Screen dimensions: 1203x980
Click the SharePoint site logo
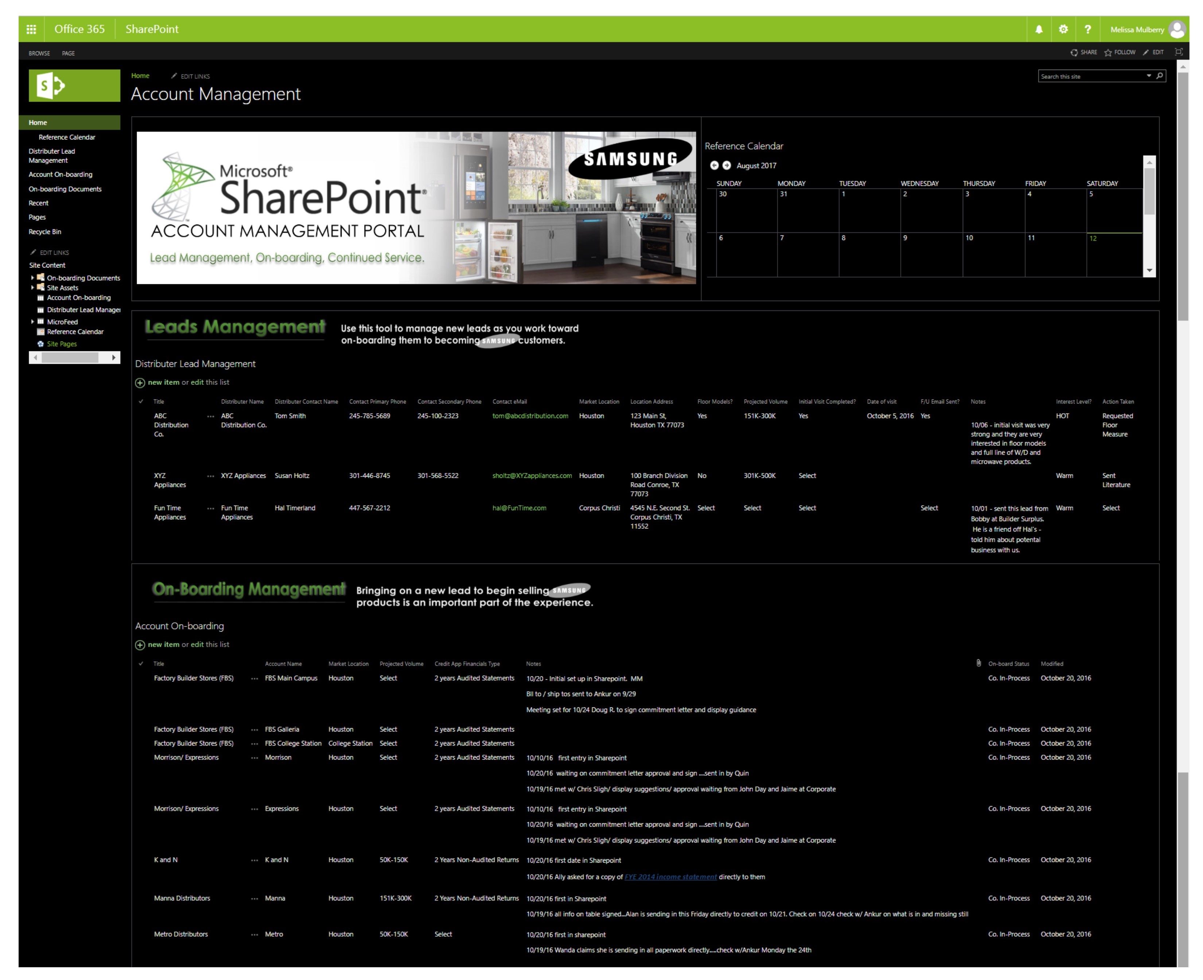pos(74,86)
